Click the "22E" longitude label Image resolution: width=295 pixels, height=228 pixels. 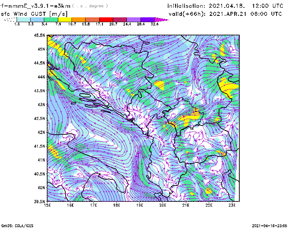209,205
